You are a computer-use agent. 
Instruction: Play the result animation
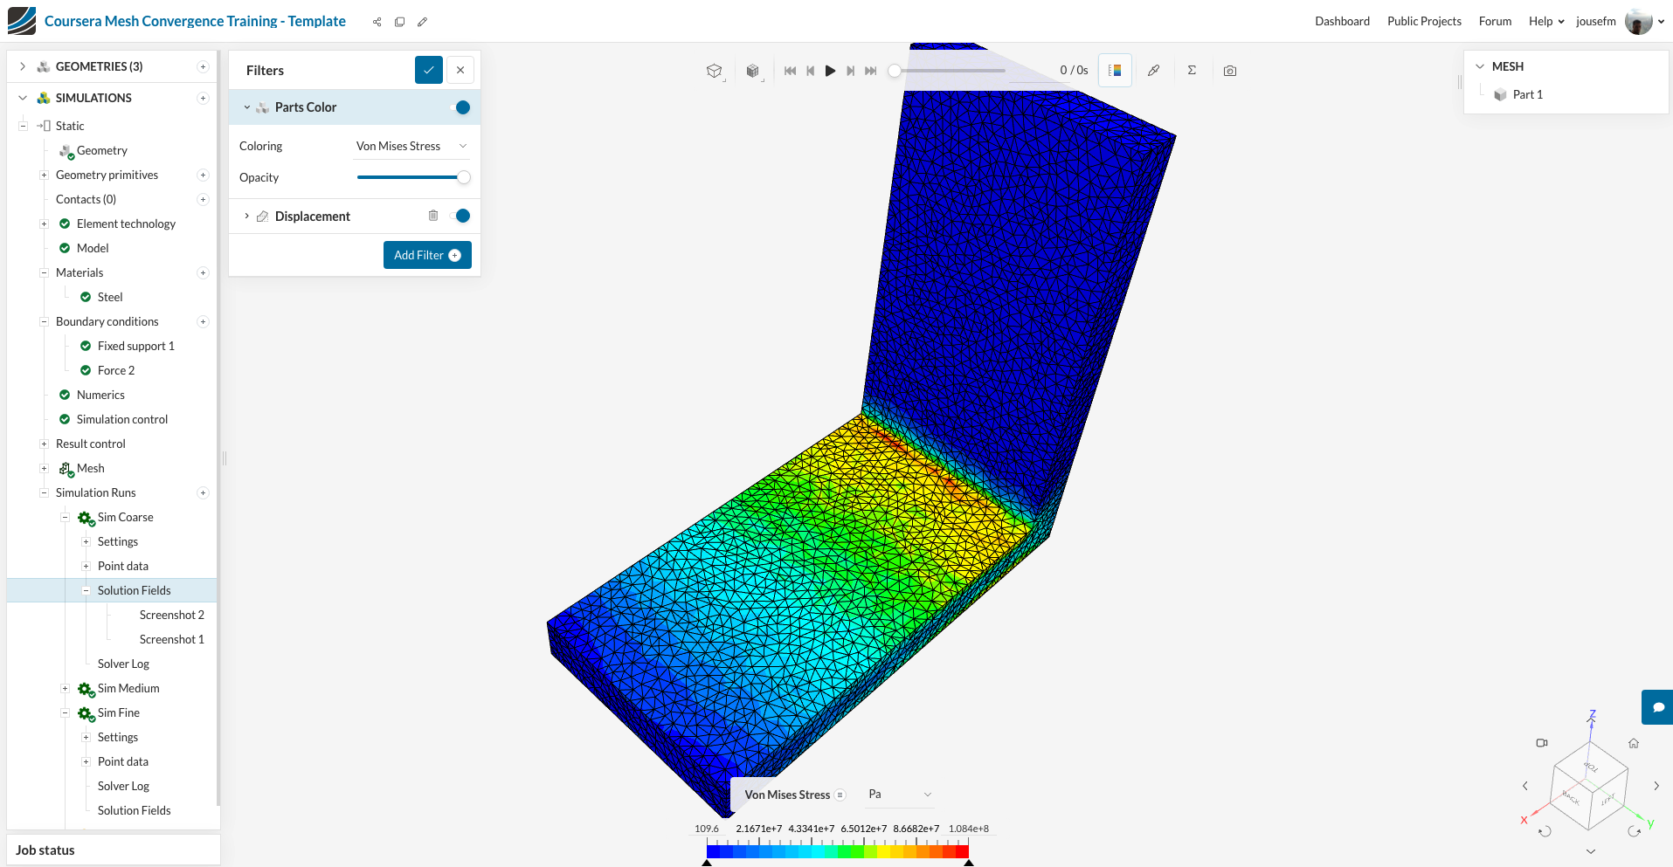[830, 71]
